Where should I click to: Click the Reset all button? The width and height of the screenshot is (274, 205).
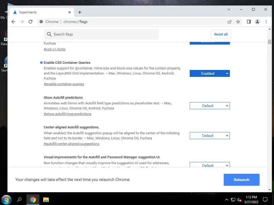pos(221,34)
